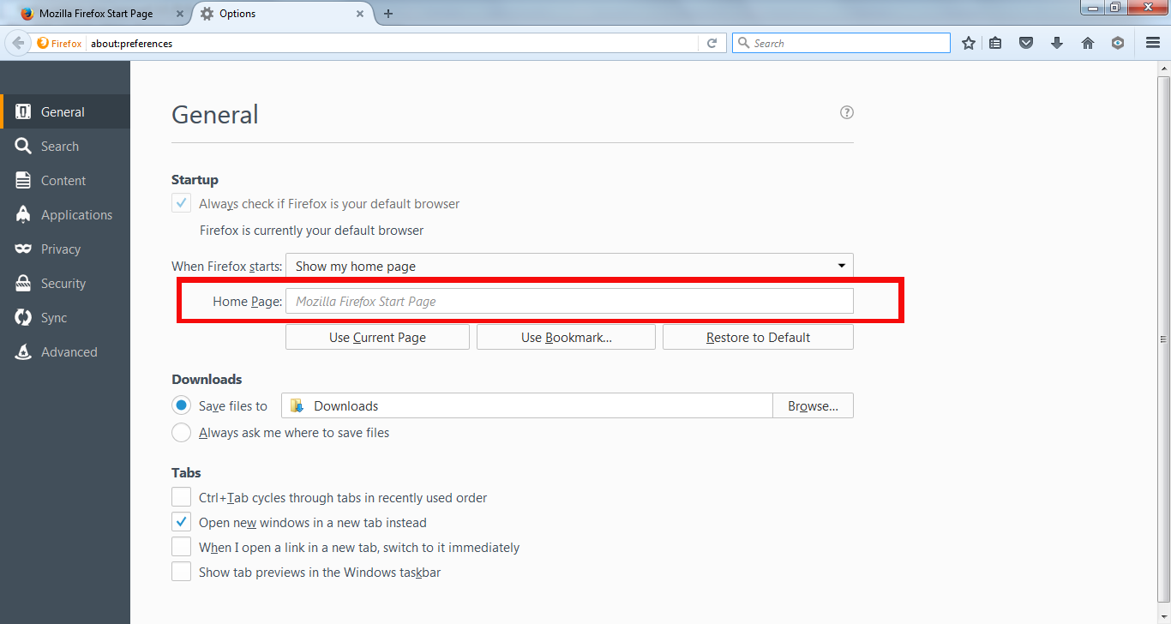Click the back arrow navigation button

(18, 43)
